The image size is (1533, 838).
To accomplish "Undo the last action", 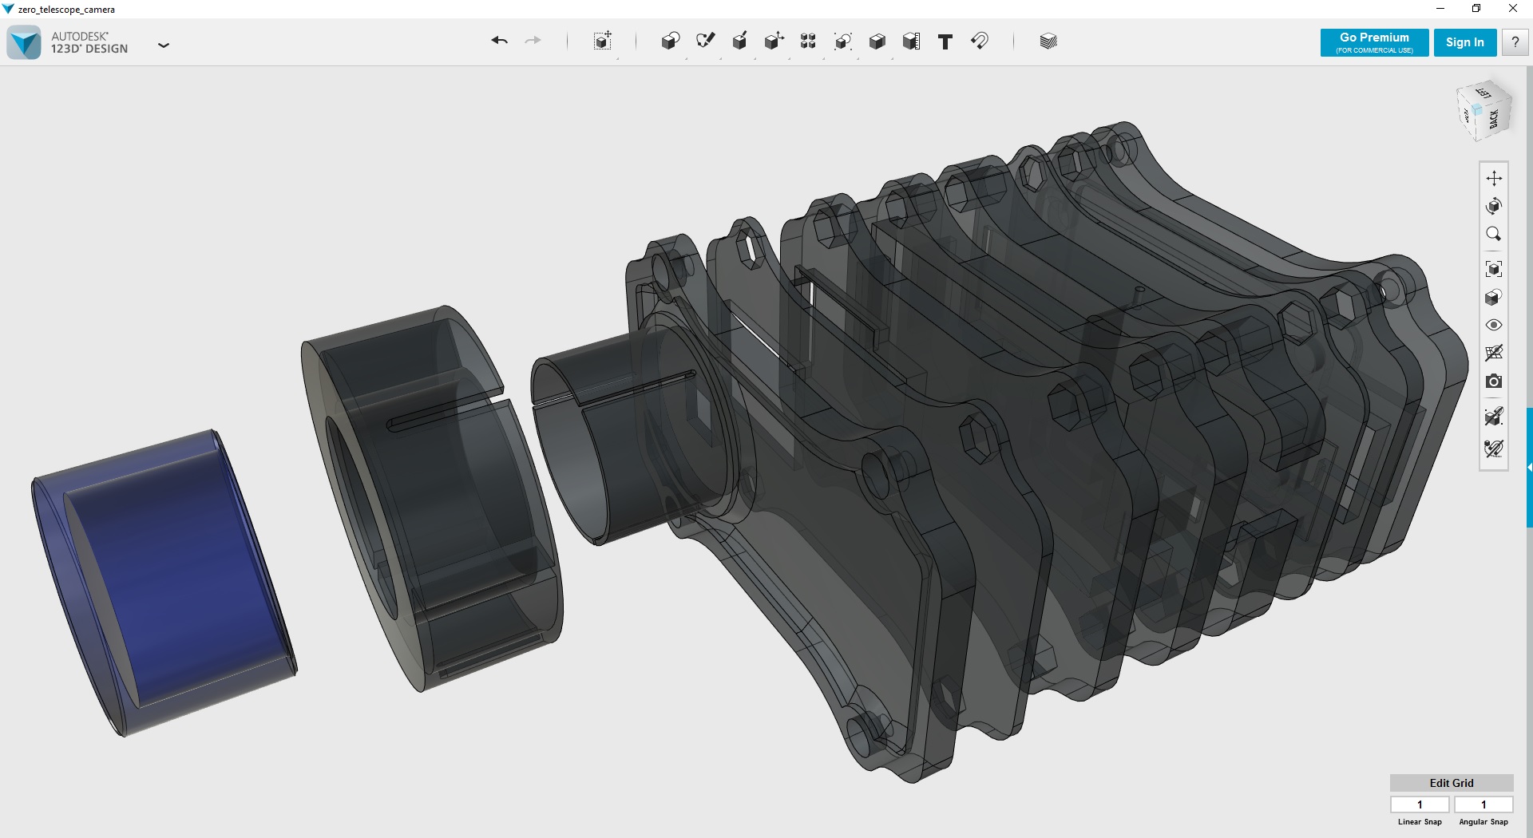I will click(500, 41).
